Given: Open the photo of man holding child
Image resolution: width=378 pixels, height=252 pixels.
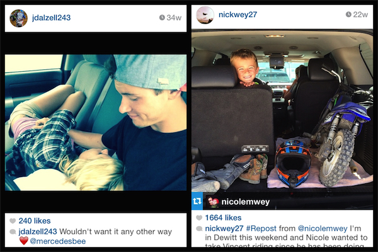Looking at the screenshot, I should point(96,122).
